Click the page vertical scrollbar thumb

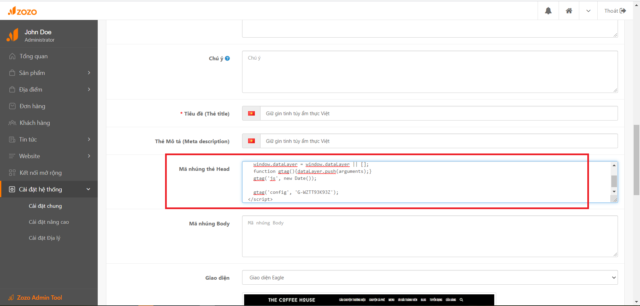coord(636,160)
